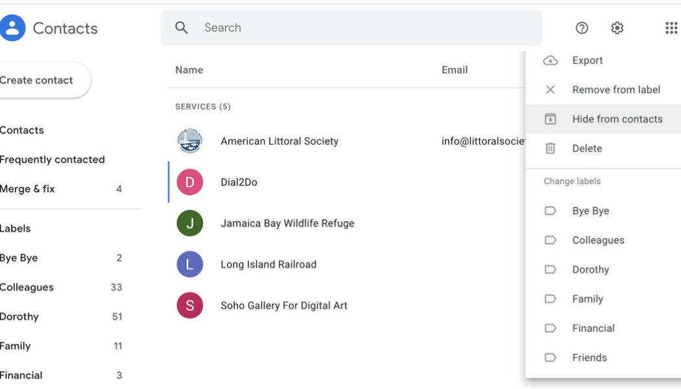Open the help question mark icon
The height and width of the screenshot is (389, 681).
click(582, 28)
